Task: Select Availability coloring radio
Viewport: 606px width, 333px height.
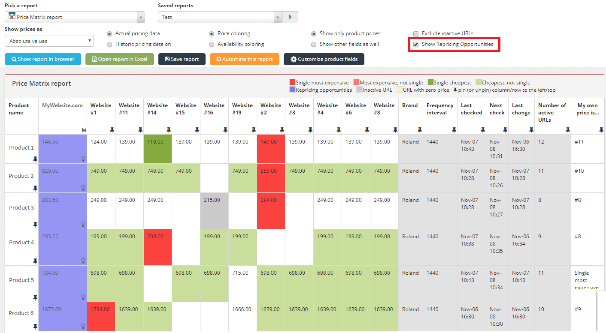Action: click(212, 44)
